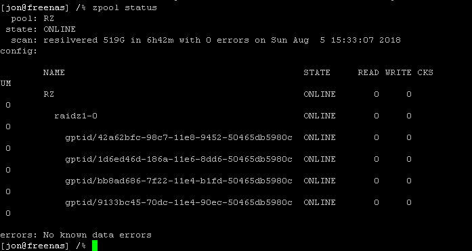Screen dimensions: 472x251
Task: Click the 'ONLINE' value on the state line
Action: [x=60, y=30]
